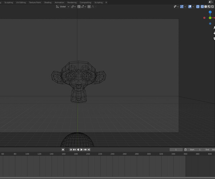
Task: Click frame 100 on timeline ruler
Action: pyautogui.click(x=27, y=154)
